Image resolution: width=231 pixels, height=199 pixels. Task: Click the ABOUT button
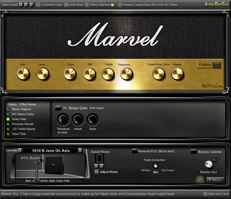pyautogui.click(x=215, y=179)
